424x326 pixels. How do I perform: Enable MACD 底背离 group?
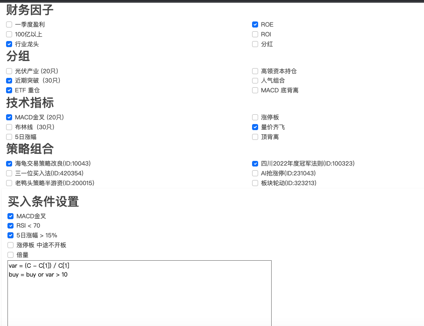click(255, 90)
